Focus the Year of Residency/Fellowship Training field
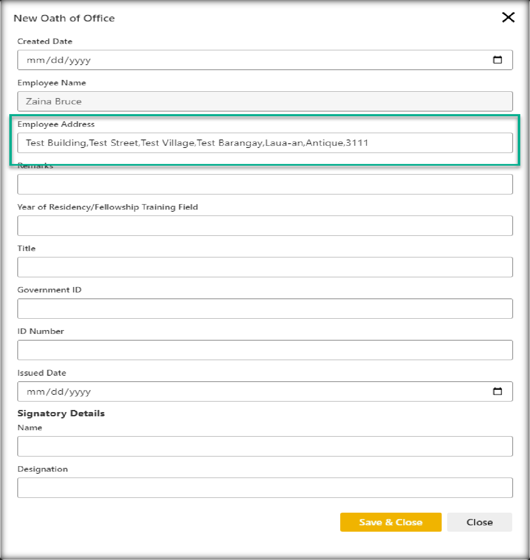This screenshot has height=560, width=530. 265,226
